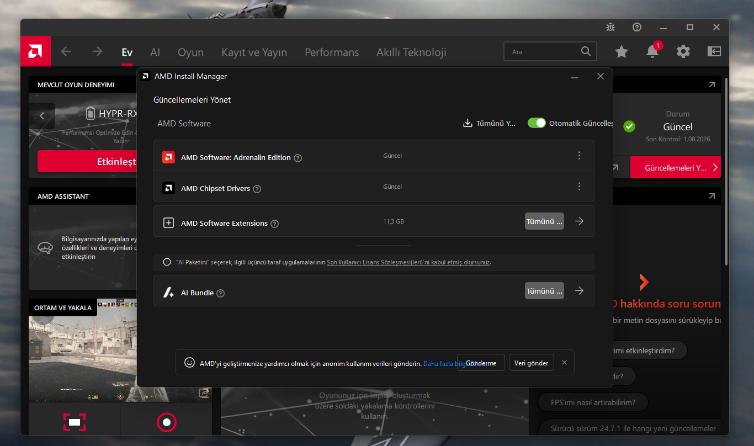
Task: Click the AMD Assistant brain icon
Action: (x=45, y=247)
